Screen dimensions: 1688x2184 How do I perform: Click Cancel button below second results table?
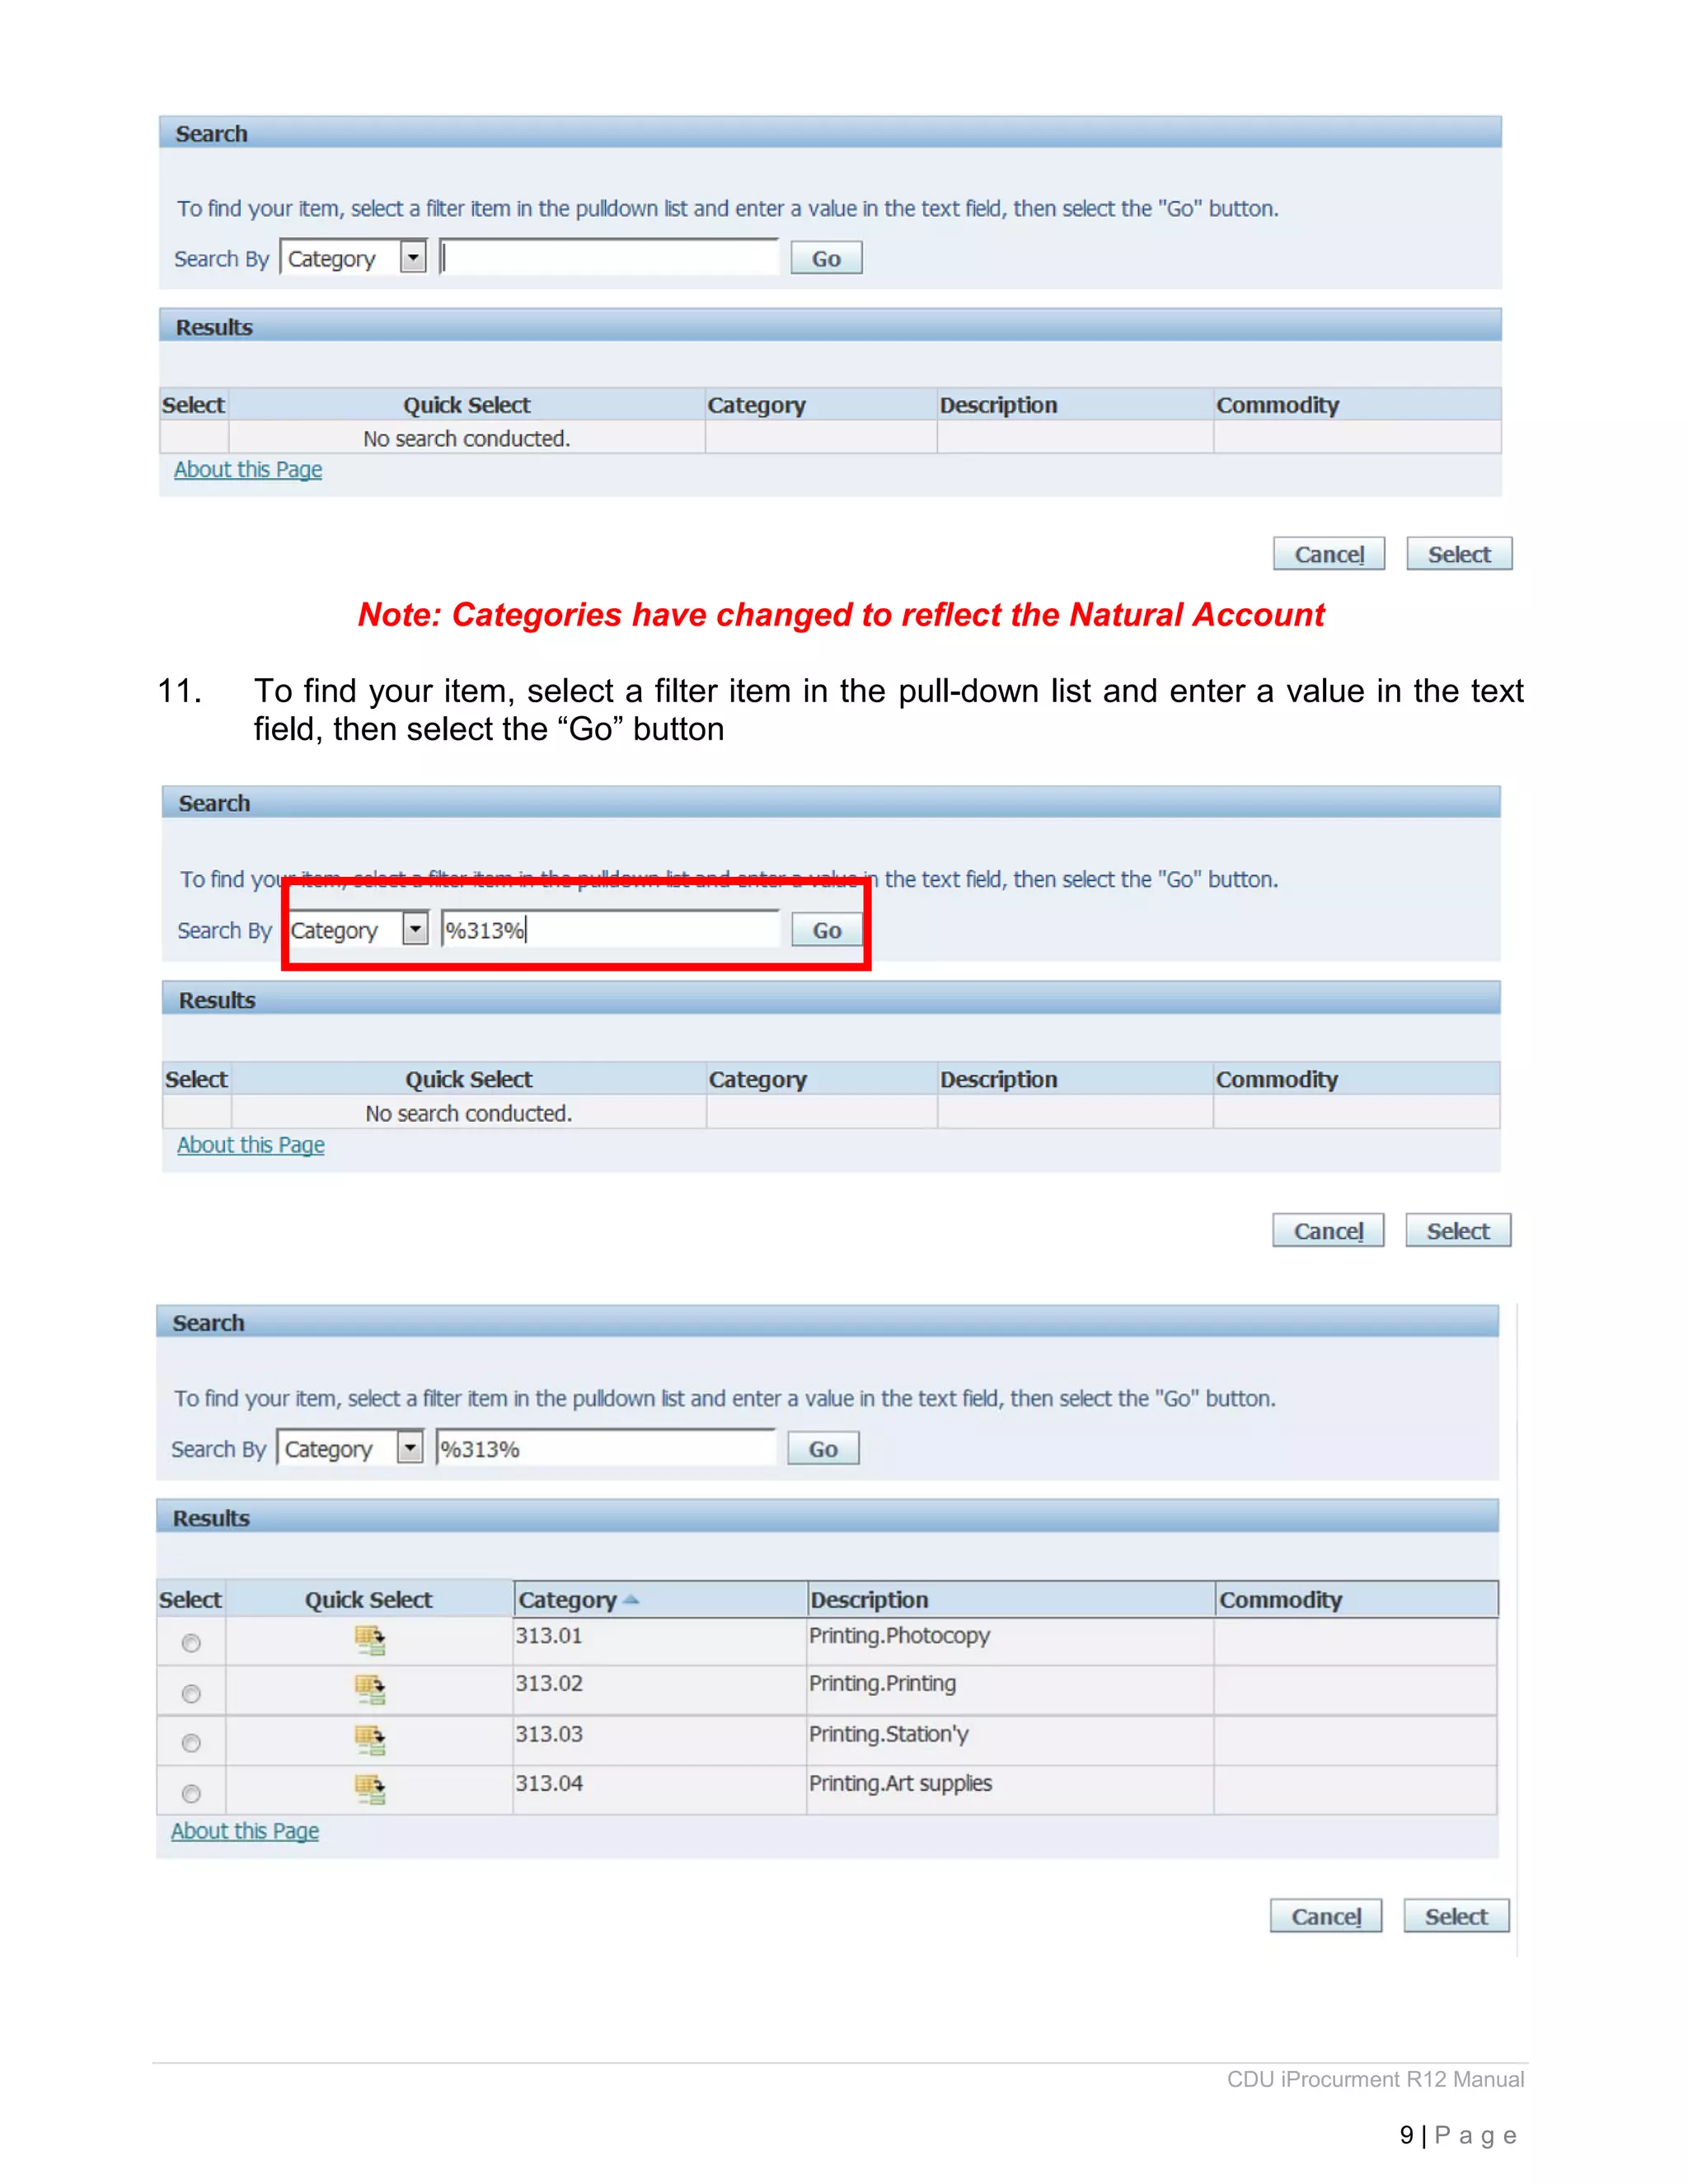click(x=1328, y=1230)
